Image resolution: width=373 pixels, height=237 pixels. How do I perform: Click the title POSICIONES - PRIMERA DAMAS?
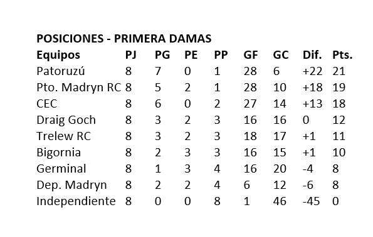point(124,39)
